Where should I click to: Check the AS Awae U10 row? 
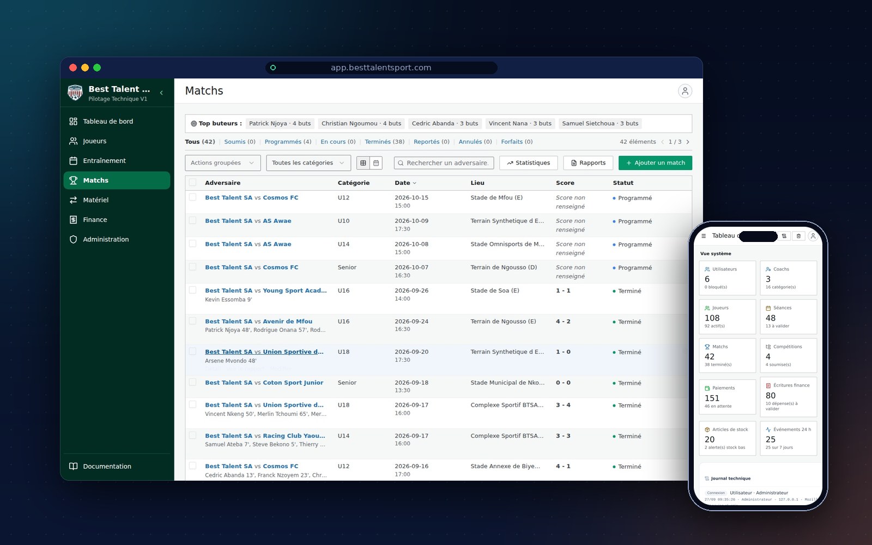192,221
